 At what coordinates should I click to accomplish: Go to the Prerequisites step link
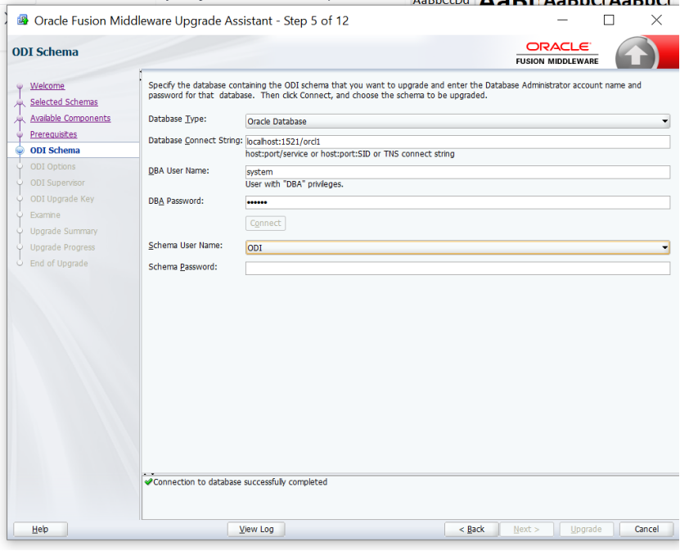coord(53,134)
